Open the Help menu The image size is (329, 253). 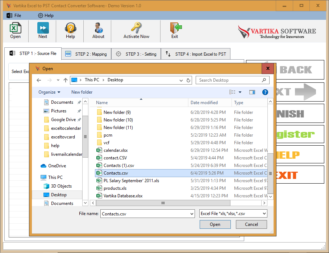46,16
